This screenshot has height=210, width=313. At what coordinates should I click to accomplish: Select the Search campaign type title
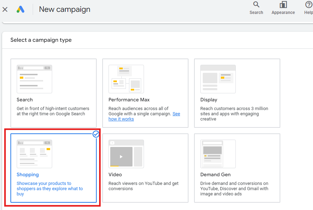[x=25, y=100]
